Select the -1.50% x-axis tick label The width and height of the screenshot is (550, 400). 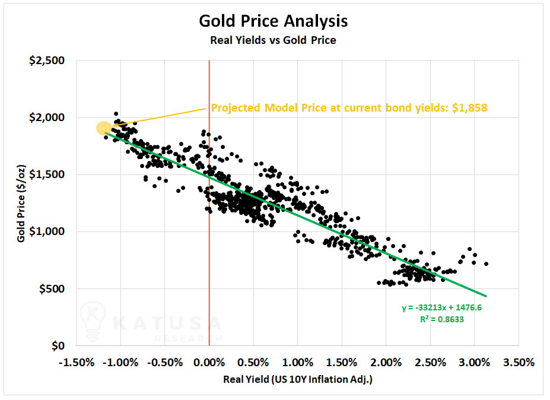tap(77, 362)
